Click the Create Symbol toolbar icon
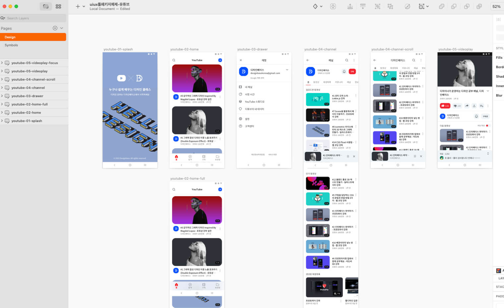504x308 pixels. coord(333,6)
